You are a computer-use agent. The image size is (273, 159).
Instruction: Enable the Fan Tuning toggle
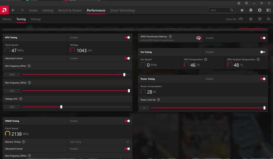263,52
